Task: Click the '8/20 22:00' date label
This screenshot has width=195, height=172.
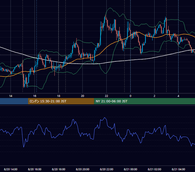Action: [107, 169]
